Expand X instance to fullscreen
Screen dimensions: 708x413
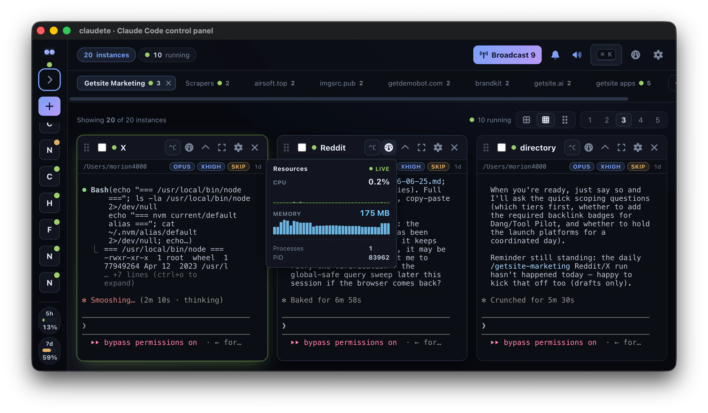[x=222, y=147]
